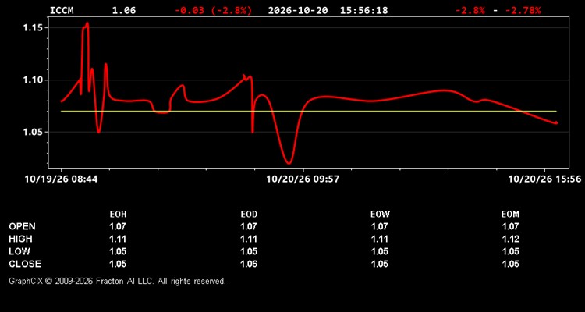Click the 10/20/26 15:56 x-axis label

[x=544, y=179]
